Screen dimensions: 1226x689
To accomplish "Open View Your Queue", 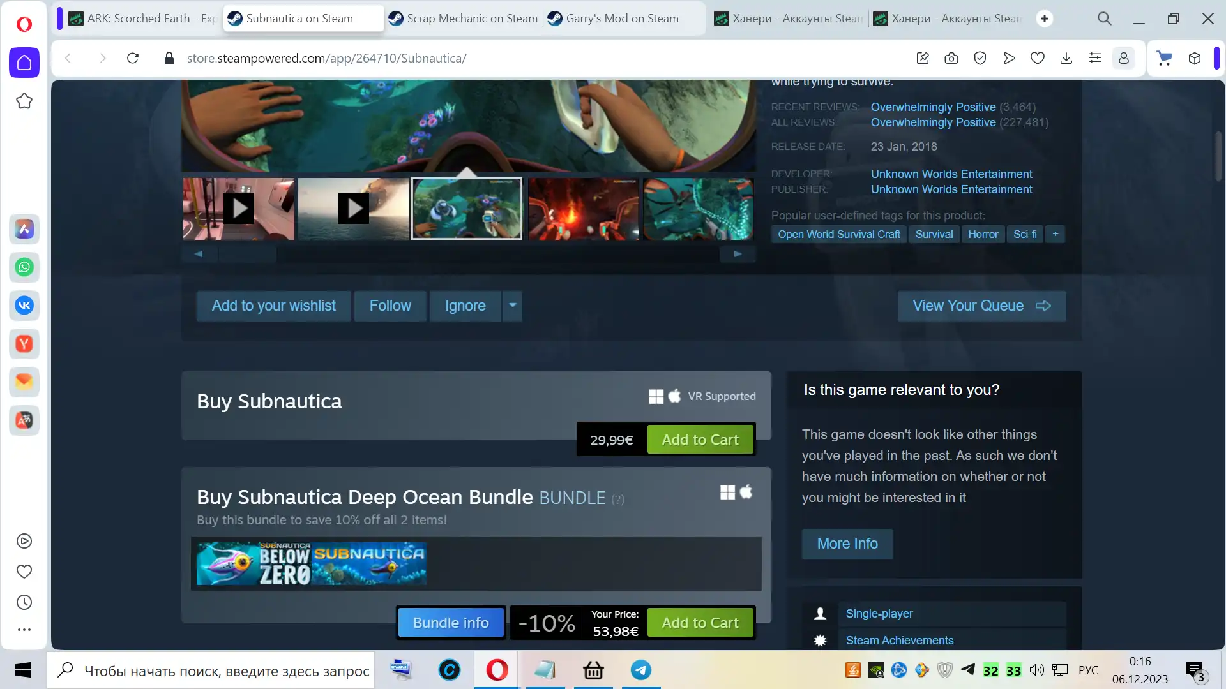I will 981,306.
